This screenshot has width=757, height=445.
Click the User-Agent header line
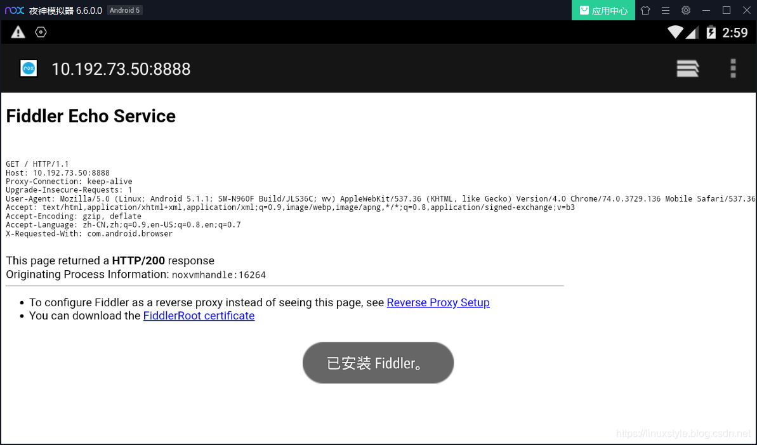coord(381,198)
